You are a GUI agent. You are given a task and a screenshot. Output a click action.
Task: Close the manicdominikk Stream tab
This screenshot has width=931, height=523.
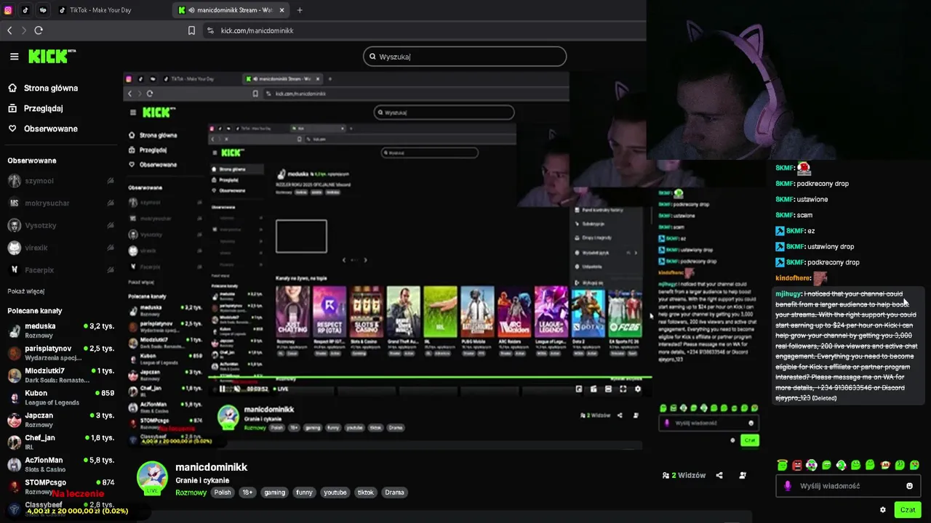[281, 10]
